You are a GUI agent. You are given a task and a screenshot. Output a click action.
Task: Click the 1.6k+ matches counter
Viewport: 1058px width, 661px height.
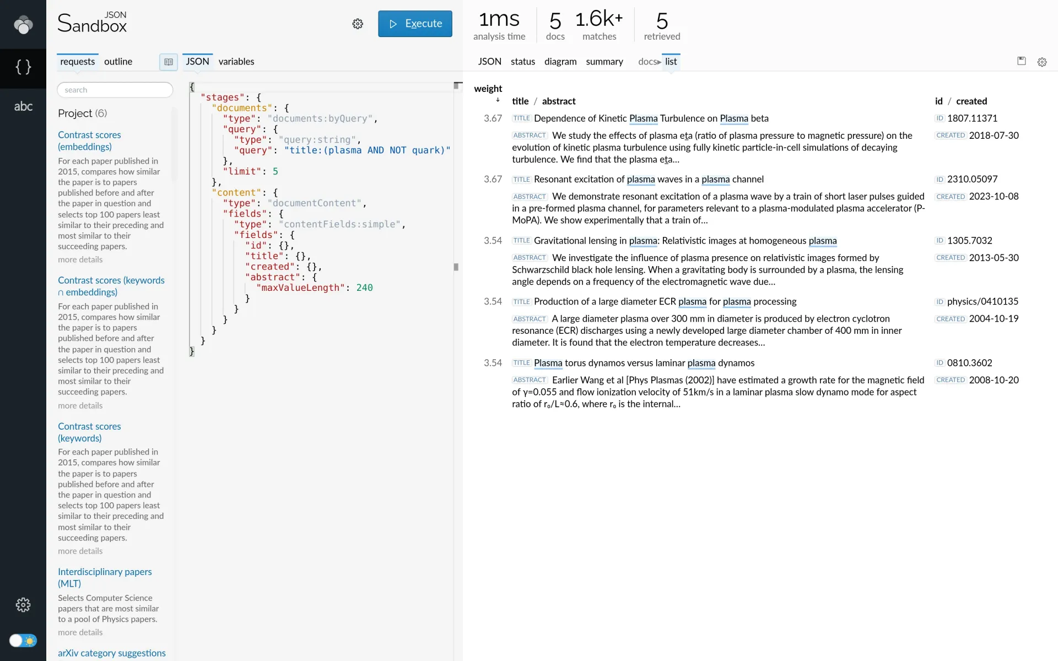(600, 25)
